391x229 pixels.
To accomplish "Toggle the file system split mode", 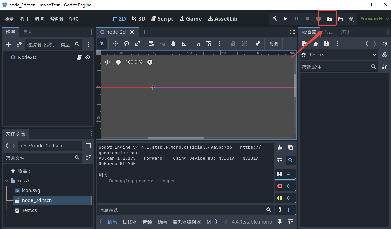I will pyautogui.click(x=88, y=146).
